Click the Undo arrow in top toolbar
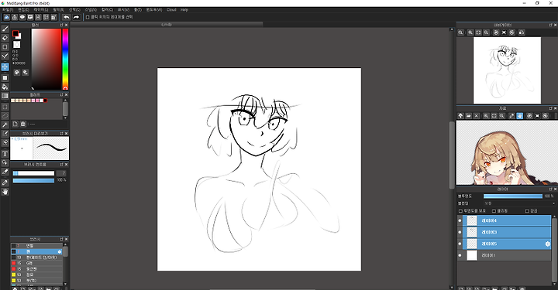The height and width of the screenshot is (290, 558). point(67,17)
